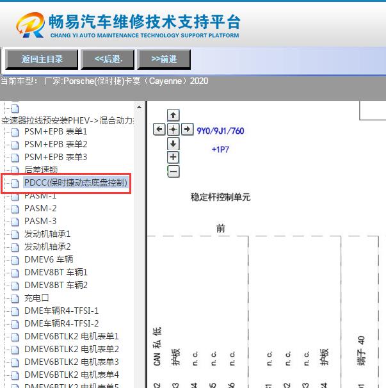
Task: Click the page icon beside DME车辆R4-TFSI-1
Action: 15,312
